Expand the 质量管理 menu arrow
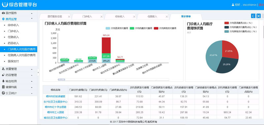The width and height of the screenshot is (264, 125). pos(32,69)
